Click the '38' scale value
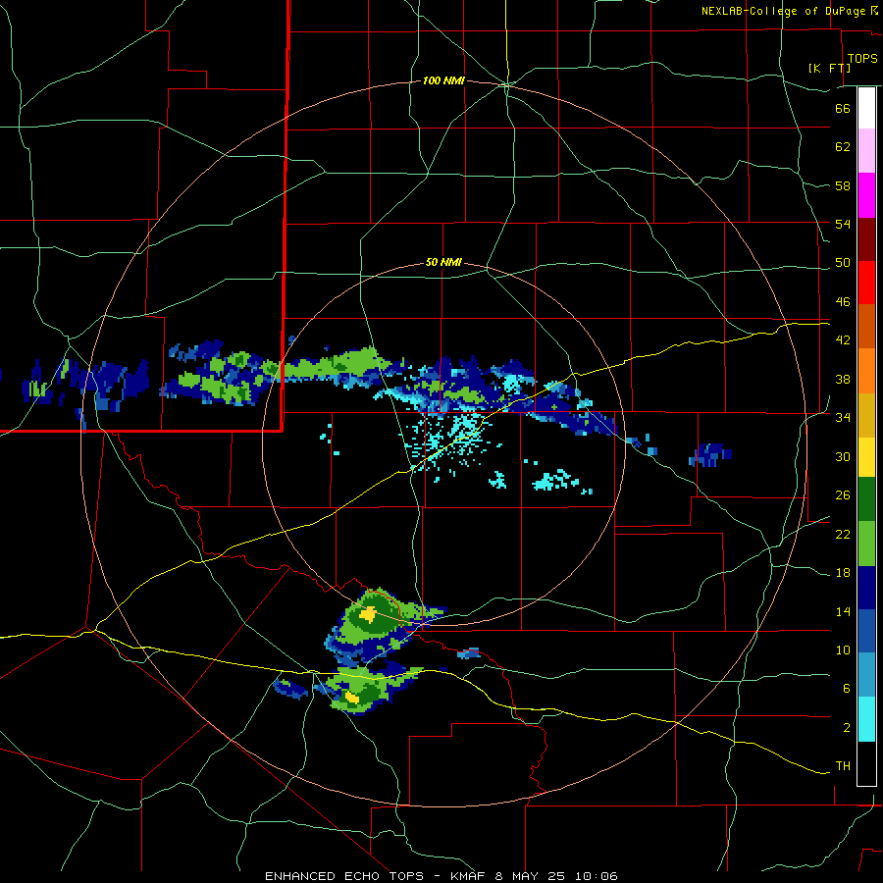The image size is (883, 883). (x=843, y=379)
